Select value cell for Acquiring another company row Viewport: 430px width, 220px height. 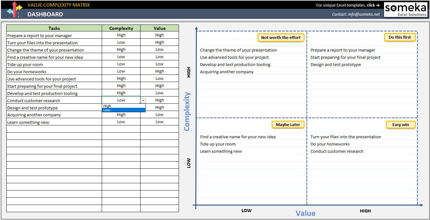pos(159,115)
